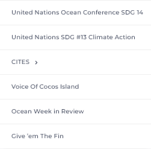Image resolution: width=151 pixels, height=149 pixels.
Task: Pick the first list row about SDG 14
Action: coord(75,13)
